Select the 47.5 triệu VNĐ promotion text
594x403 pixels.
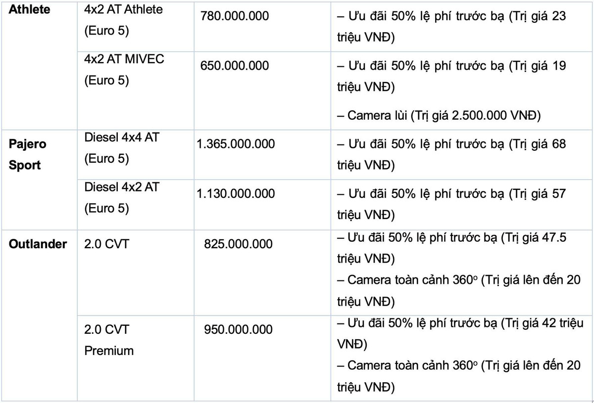click(x=451, y=248)
